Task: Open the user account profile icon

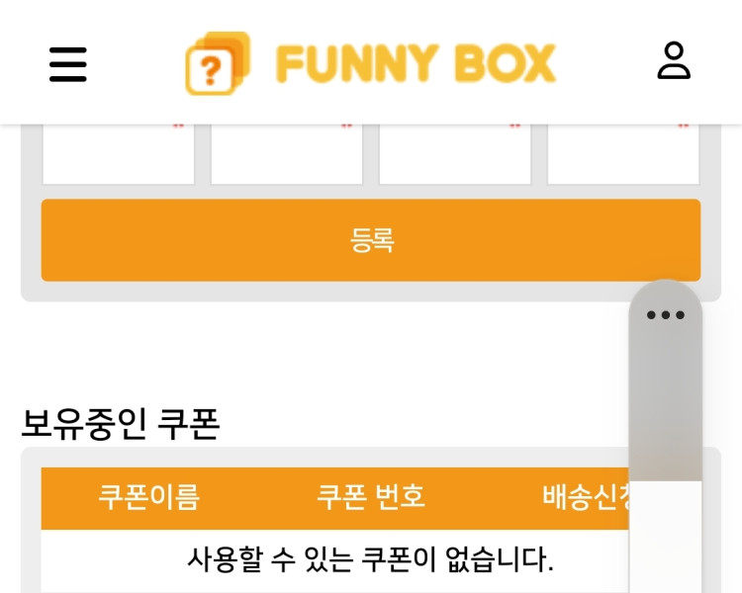Action: [674, 61]
